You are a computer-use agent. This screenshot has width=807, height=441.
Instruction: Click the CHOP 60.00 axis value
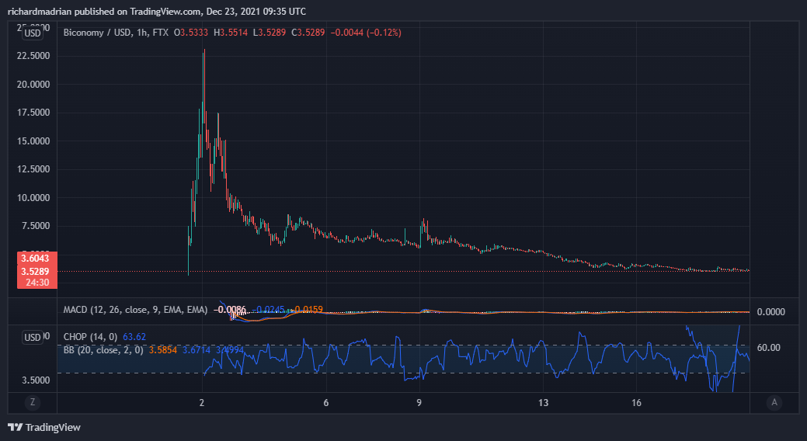768,347
